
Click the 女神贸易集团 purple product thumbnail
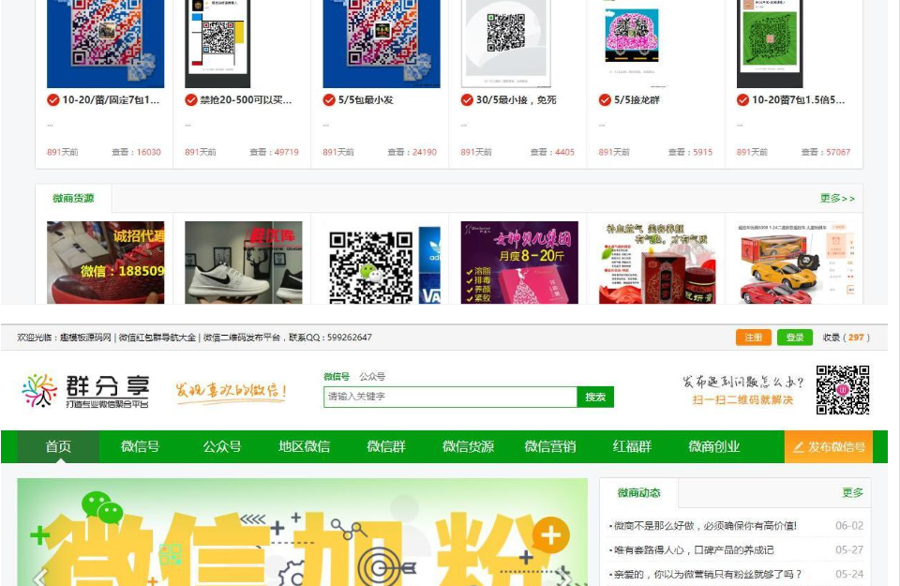tap(519, 263)
